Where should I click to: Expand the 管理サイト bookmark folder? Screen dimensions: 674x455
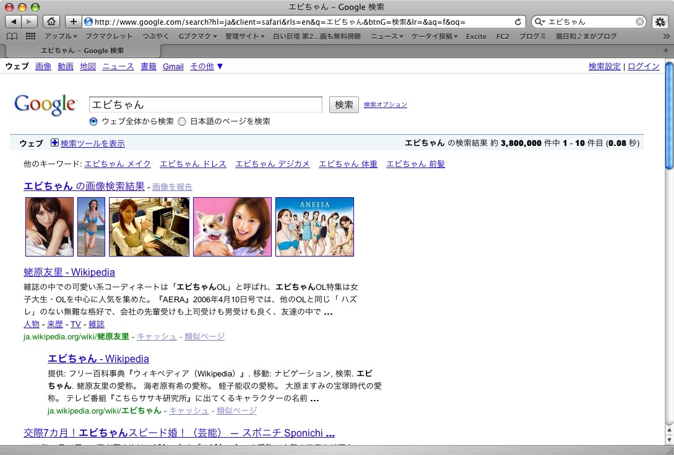coord(245,36)
